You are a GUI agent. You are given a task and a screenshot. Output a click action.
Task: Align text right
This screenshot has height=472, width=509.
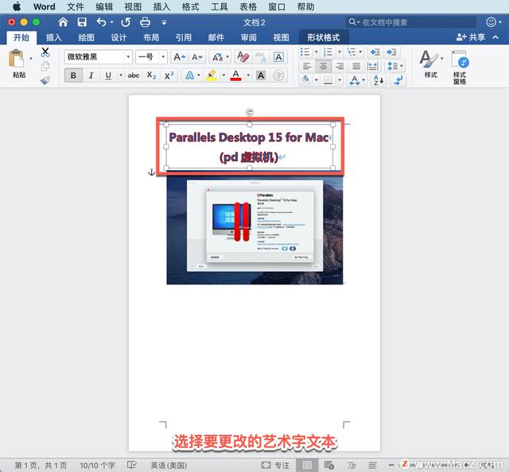click(x=340, y=66)
